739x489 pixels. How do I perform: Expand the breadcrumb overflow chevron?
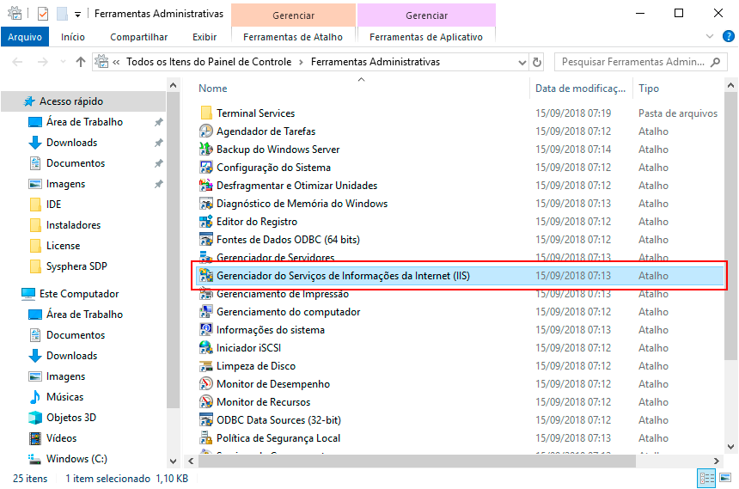(x=116, y=62)
